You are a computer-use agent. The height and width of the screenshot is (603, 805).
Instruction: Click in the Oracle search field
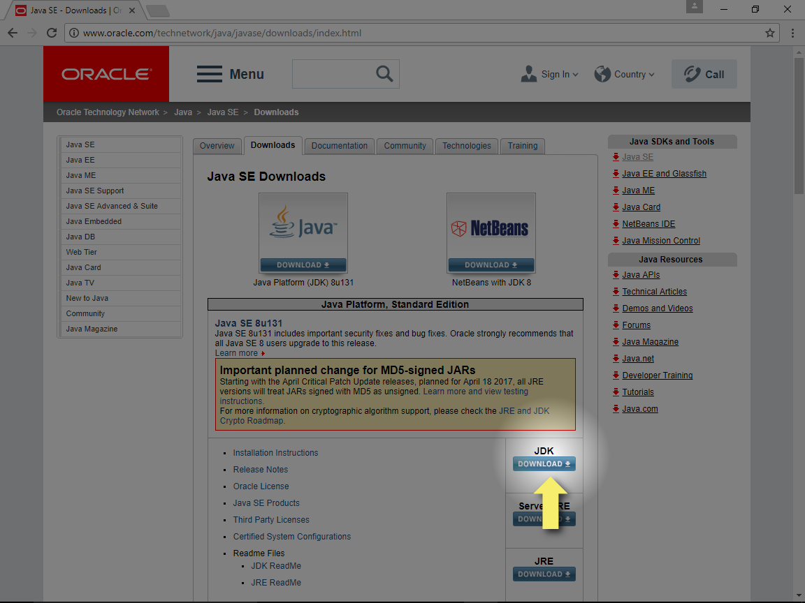click(x=331, y=74)
